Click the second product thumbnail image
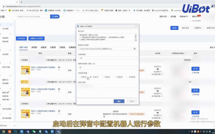Viewport: 215px width, 134px height. tap(25, 92)
